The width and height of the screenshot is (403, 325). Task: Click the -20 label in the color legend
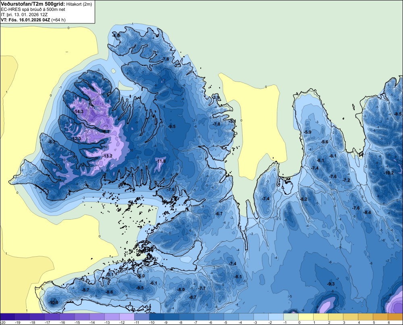3,323
